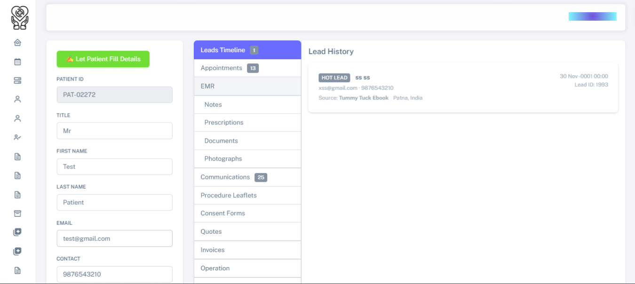Image resolution: width=635 pixels, height=284 pixels.
Task: Open Notes under EMR
Action: (247, 105)
